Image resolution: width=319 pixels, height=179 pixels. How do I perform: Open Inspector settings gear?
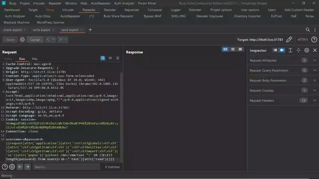pos(307,50)
